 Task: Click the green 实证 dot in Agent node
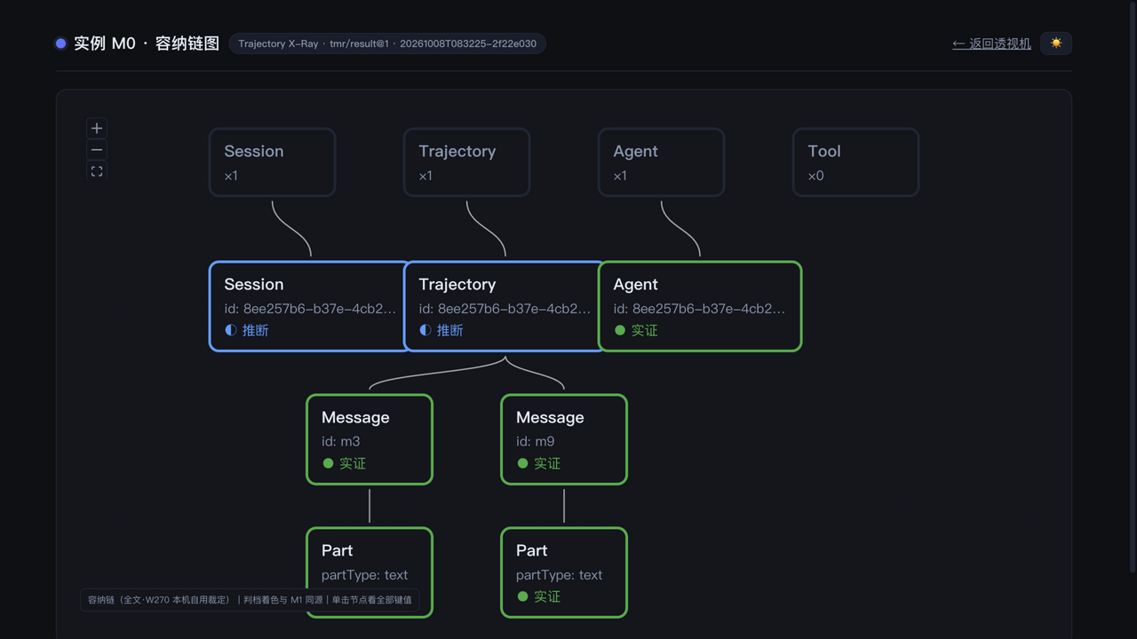(620, 330)
